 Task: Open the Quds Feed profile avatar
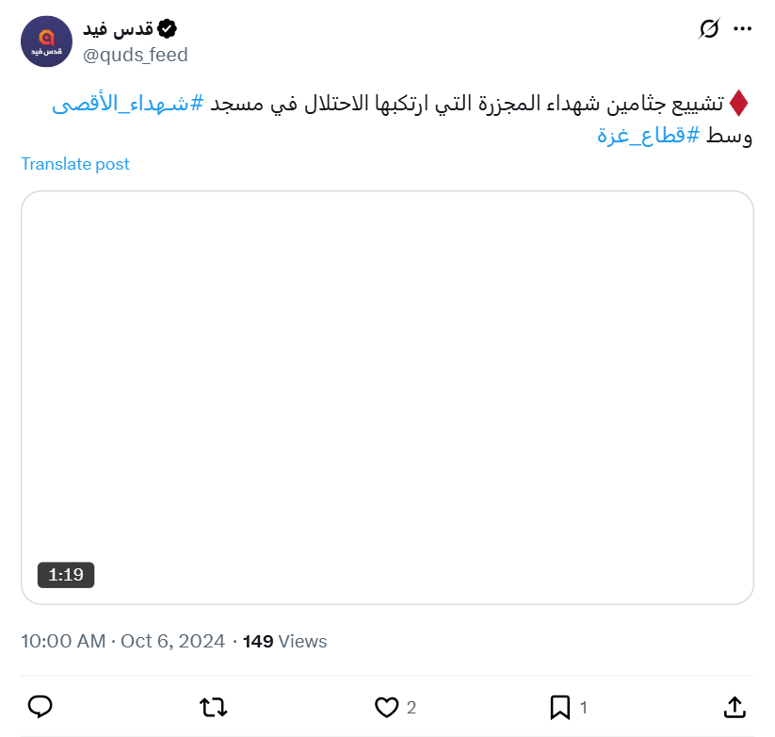point(45,41)
